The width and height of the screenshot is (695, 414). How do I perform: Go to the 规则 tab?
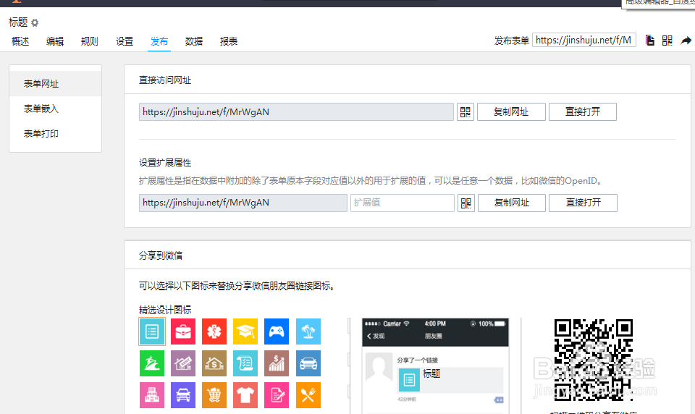90,42
